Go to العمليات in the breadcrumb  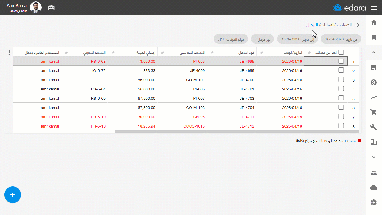[327, 25]
